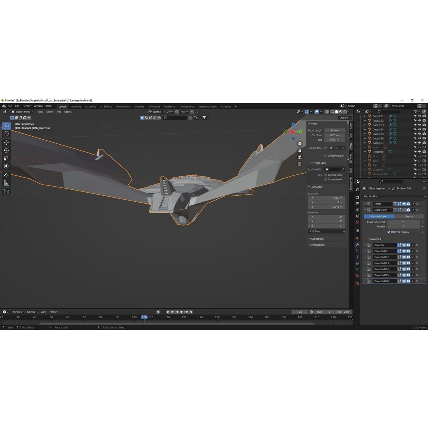The width and height of the screenshot is (428, 428).
Task: Select wireframe viewport shading mode
Action: (332, 112)
